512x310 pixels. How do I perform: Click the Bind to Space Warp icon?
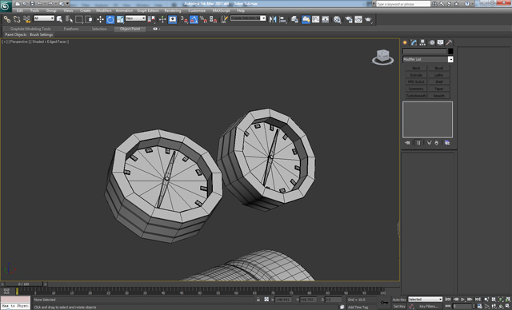click(26, 19)
